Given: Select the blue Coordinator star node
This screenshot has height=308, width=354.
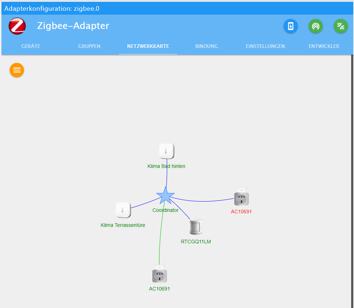Looking at the screenshot, I should click(166, 196).
